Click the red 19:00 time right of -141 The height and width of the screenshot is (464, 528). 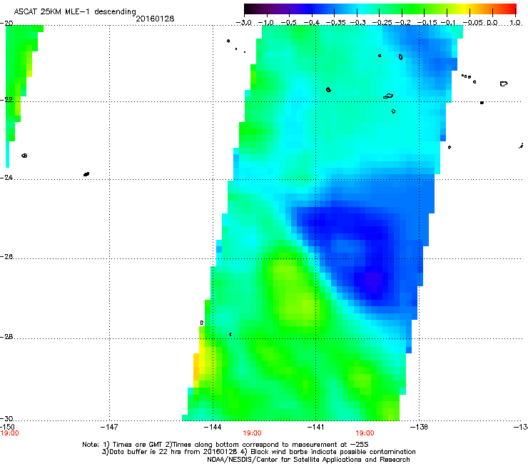[365, 433]
